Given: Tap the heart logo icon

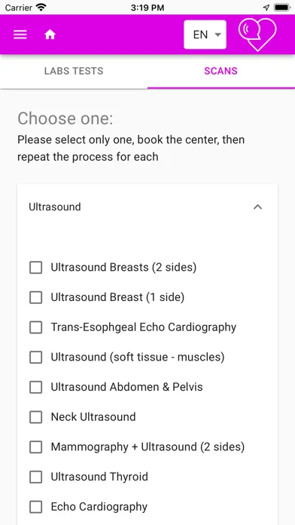Looking at the screenshot, I should tap(257, 35).
